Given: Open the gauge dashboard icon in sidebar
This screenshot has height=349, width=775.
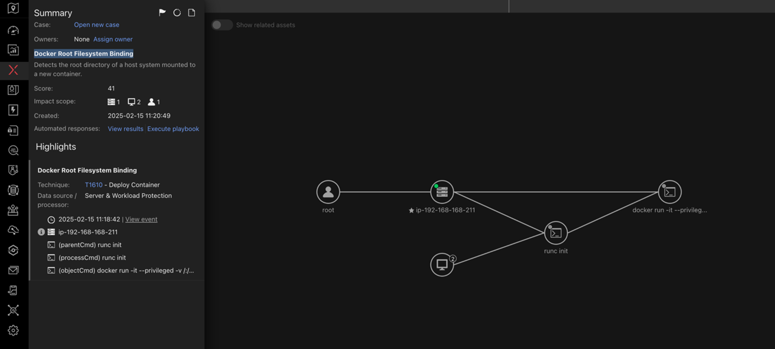Looking at the screenshot, I should point(13,30).
